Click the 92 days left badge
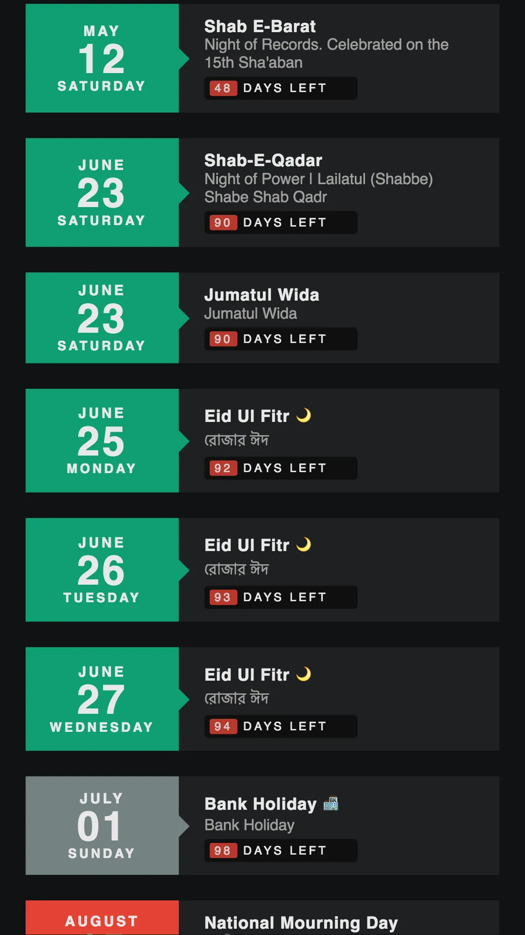The image size is (525, 935). [281, 468]
